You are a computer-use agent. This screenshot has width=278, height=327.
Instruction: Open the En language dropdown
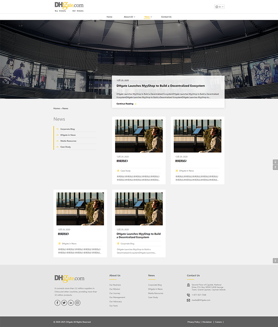(x=219, y=7)
